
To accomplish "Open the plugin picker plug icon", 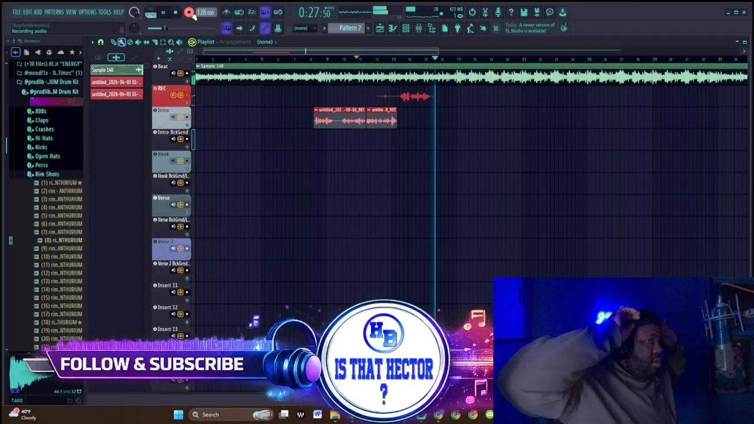I will [x=457, y=28].
